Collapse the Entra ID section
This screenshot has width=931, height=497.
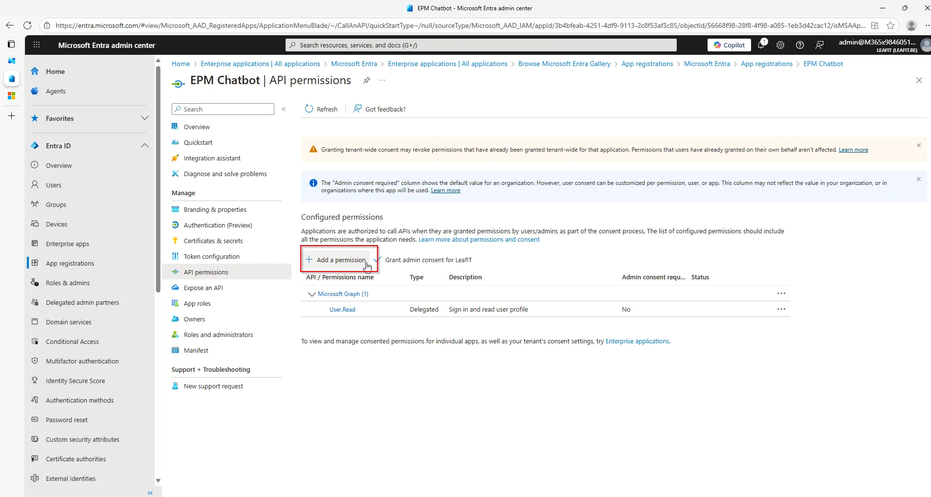tap(144, 146)
